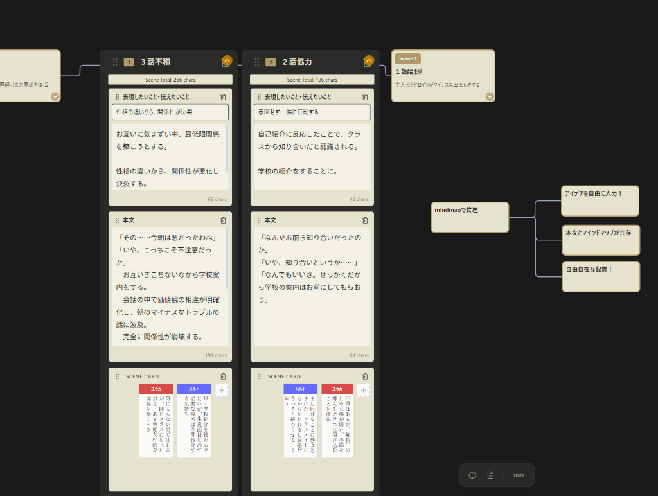The height and width of the screenshot is (496, 658).
Task: Click drag handle of SCENE CARD in 2話協力
Action: tap(259, 376)
